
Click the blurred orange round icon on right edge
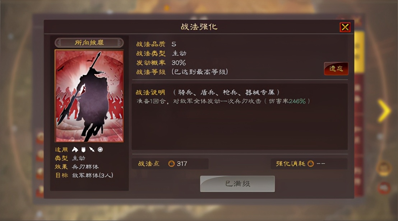384,168
